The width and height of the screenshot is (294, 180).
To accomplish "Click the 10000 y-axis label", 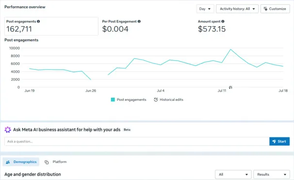I will 15,48.
